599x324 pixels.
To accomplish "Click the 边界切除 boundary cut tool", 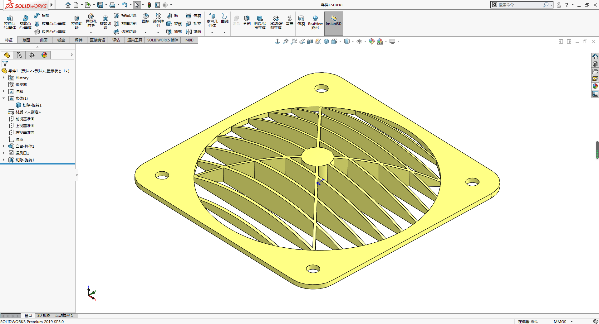I will 125,31.
